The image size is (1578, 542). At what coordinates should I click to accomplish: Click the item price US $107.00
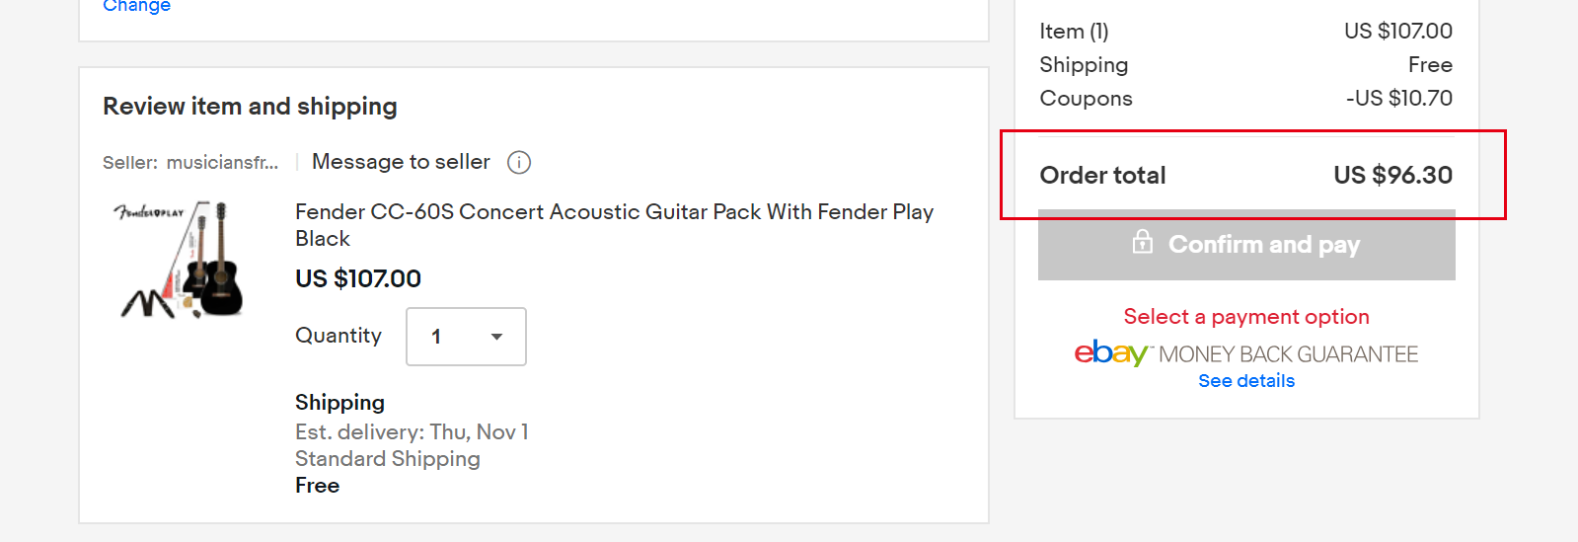point(358,279)
